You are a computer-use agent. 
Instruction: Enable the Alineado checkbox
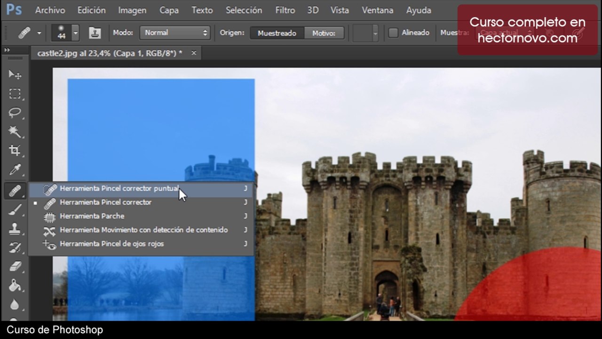click(393, 33)
